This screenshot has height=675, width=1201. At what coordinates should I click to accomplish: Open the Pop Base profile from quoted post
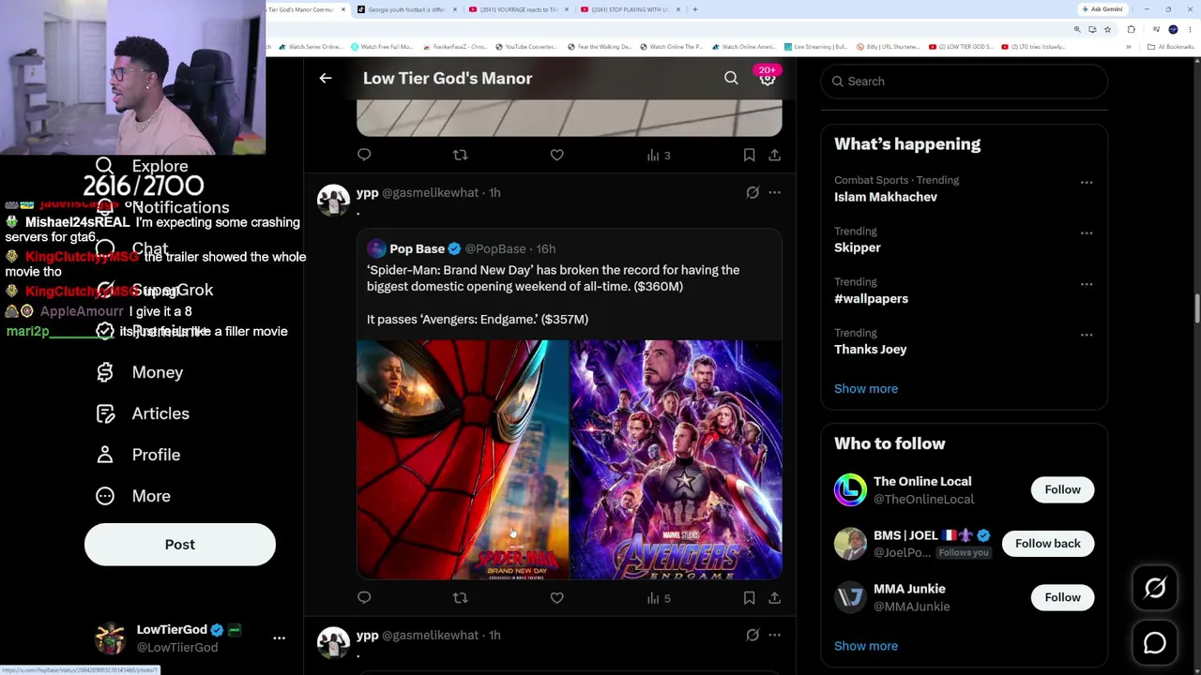click(x=418, y=248)
